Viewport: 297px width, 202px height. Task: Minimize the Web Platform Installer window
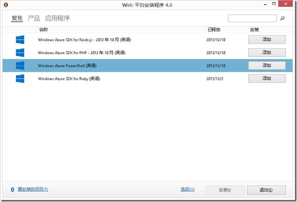[265, 4]
